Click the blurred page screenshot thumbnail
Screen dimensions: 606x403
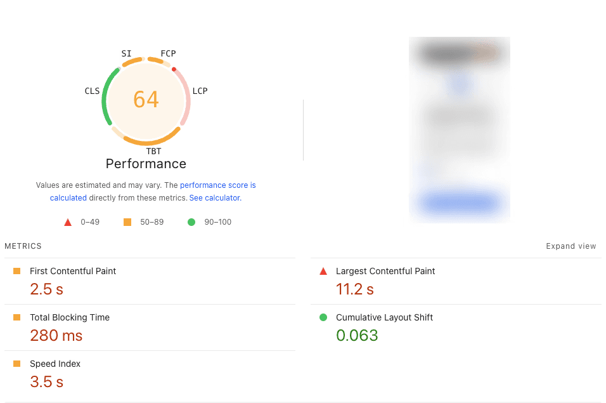(x=460, y=130)
